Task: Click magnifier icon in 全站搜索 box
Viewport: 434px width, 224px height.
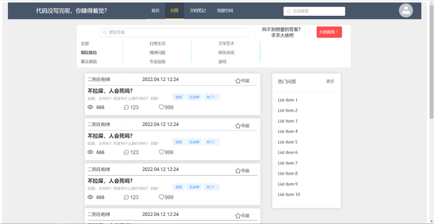Action: pyautogui.click(x=289, y=11)
